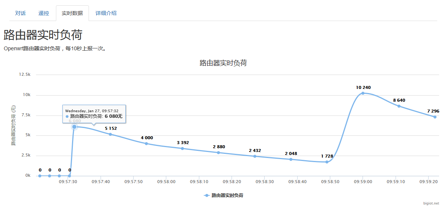Select the data point labeled 2 432
Viewport: 447px width, 209px height.
coord(255,156)
